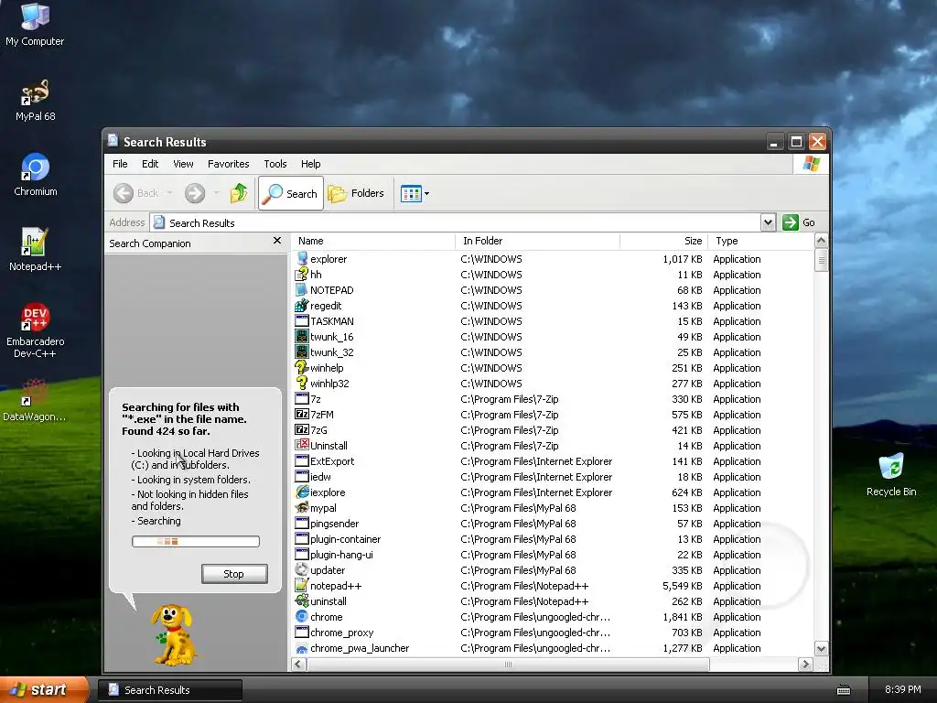This screenshot has height=703, width=937.
Task: Click the 8:39 PM taskbar clock
Action: (902, 690)
